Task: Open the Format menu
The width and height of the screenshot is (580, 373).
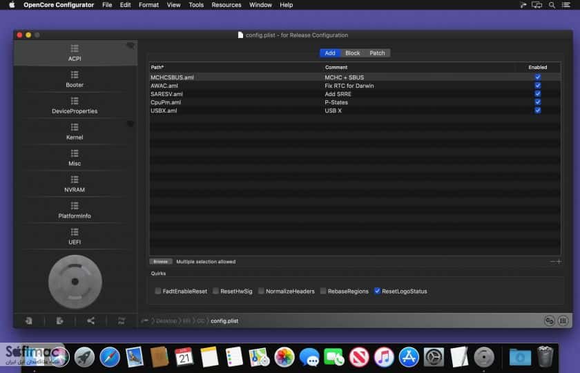Action: 148,5
